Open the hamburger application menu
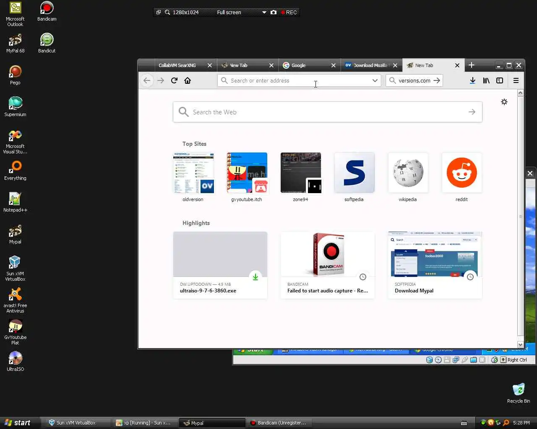The width and height of the screenshot is (537, 429). (x=516, y=80)
